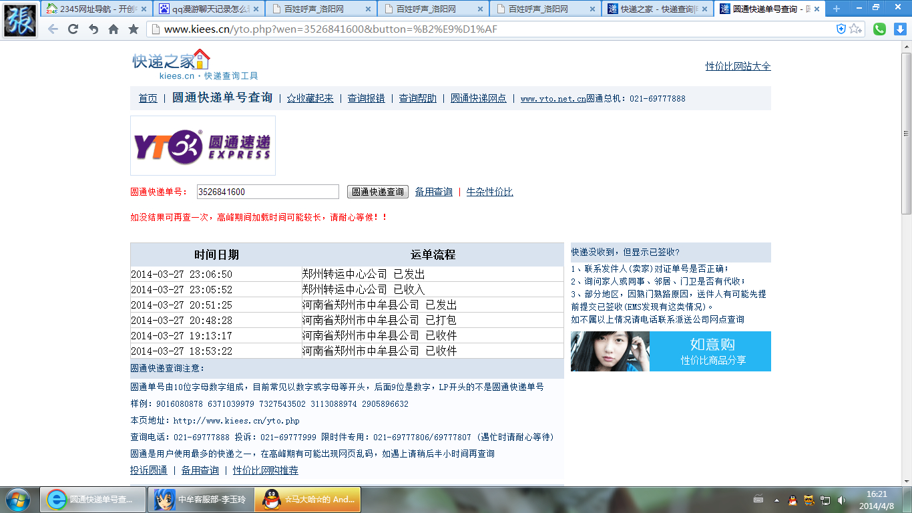
Task: Click 圆通快递单号查询 heading link
Action: (222, 98)
